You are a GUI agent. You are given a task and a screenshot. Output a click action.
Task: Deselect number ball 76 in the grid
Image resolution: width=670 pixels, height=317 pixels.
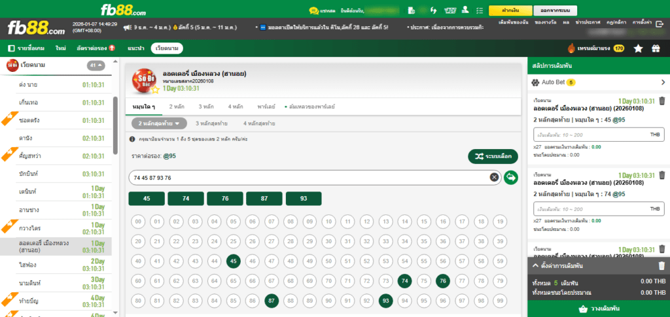443,281
